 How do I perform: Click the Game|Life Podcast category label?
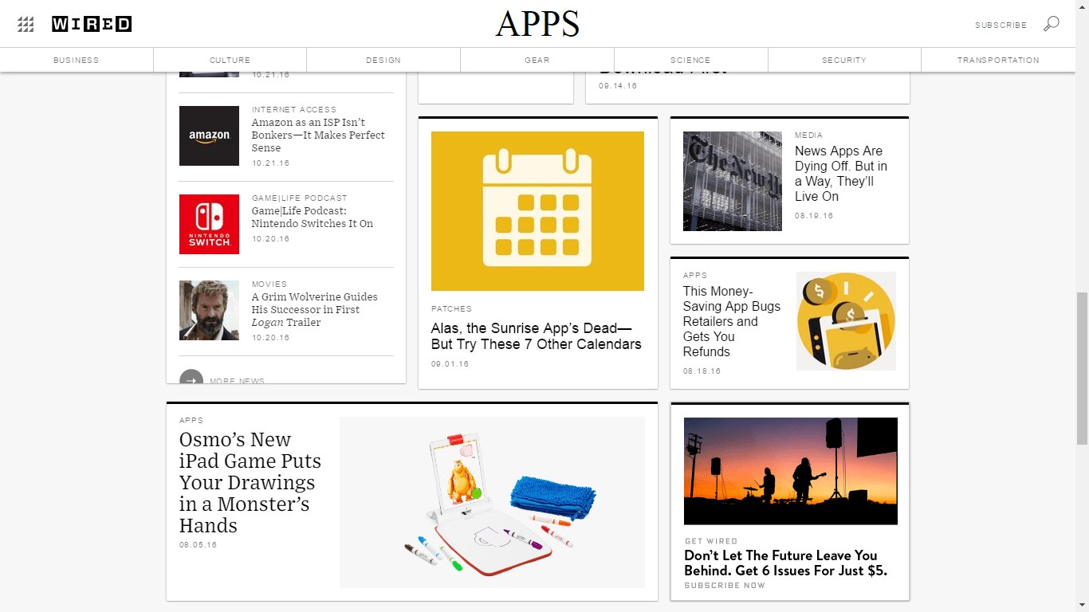tap(300, 198)
